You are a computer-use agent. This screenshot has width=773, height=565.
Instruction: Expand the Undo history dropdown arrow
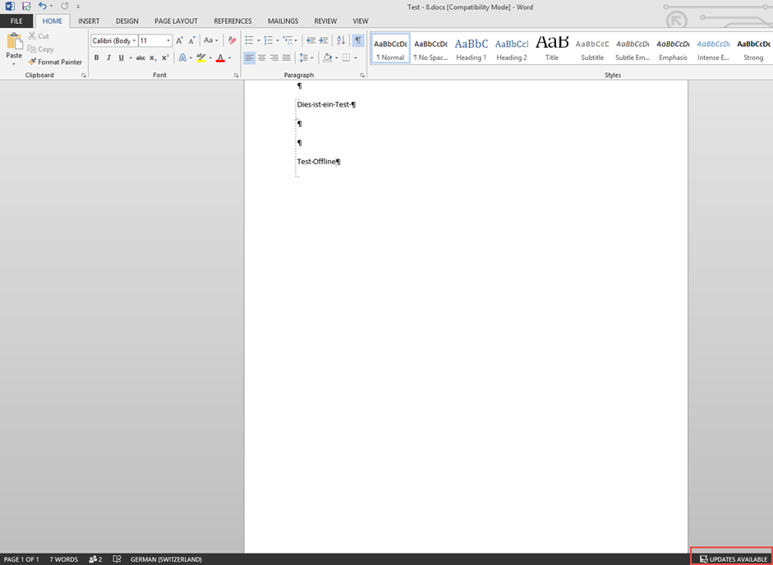(51, 7)
